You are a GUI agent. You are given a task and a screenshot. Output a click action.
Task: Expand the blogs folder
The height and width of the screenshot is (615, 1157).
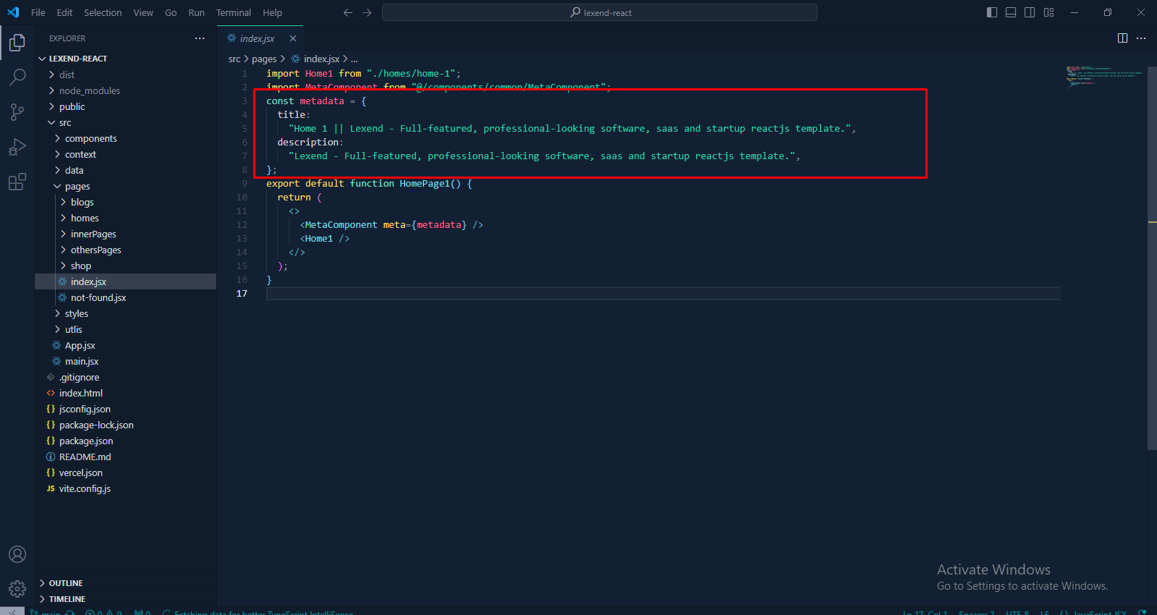(x=125, y=202)
